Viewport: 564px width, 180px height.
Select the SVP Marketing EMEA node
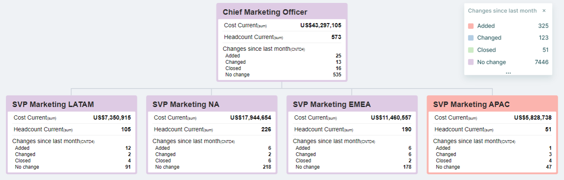tap(332, 104)
